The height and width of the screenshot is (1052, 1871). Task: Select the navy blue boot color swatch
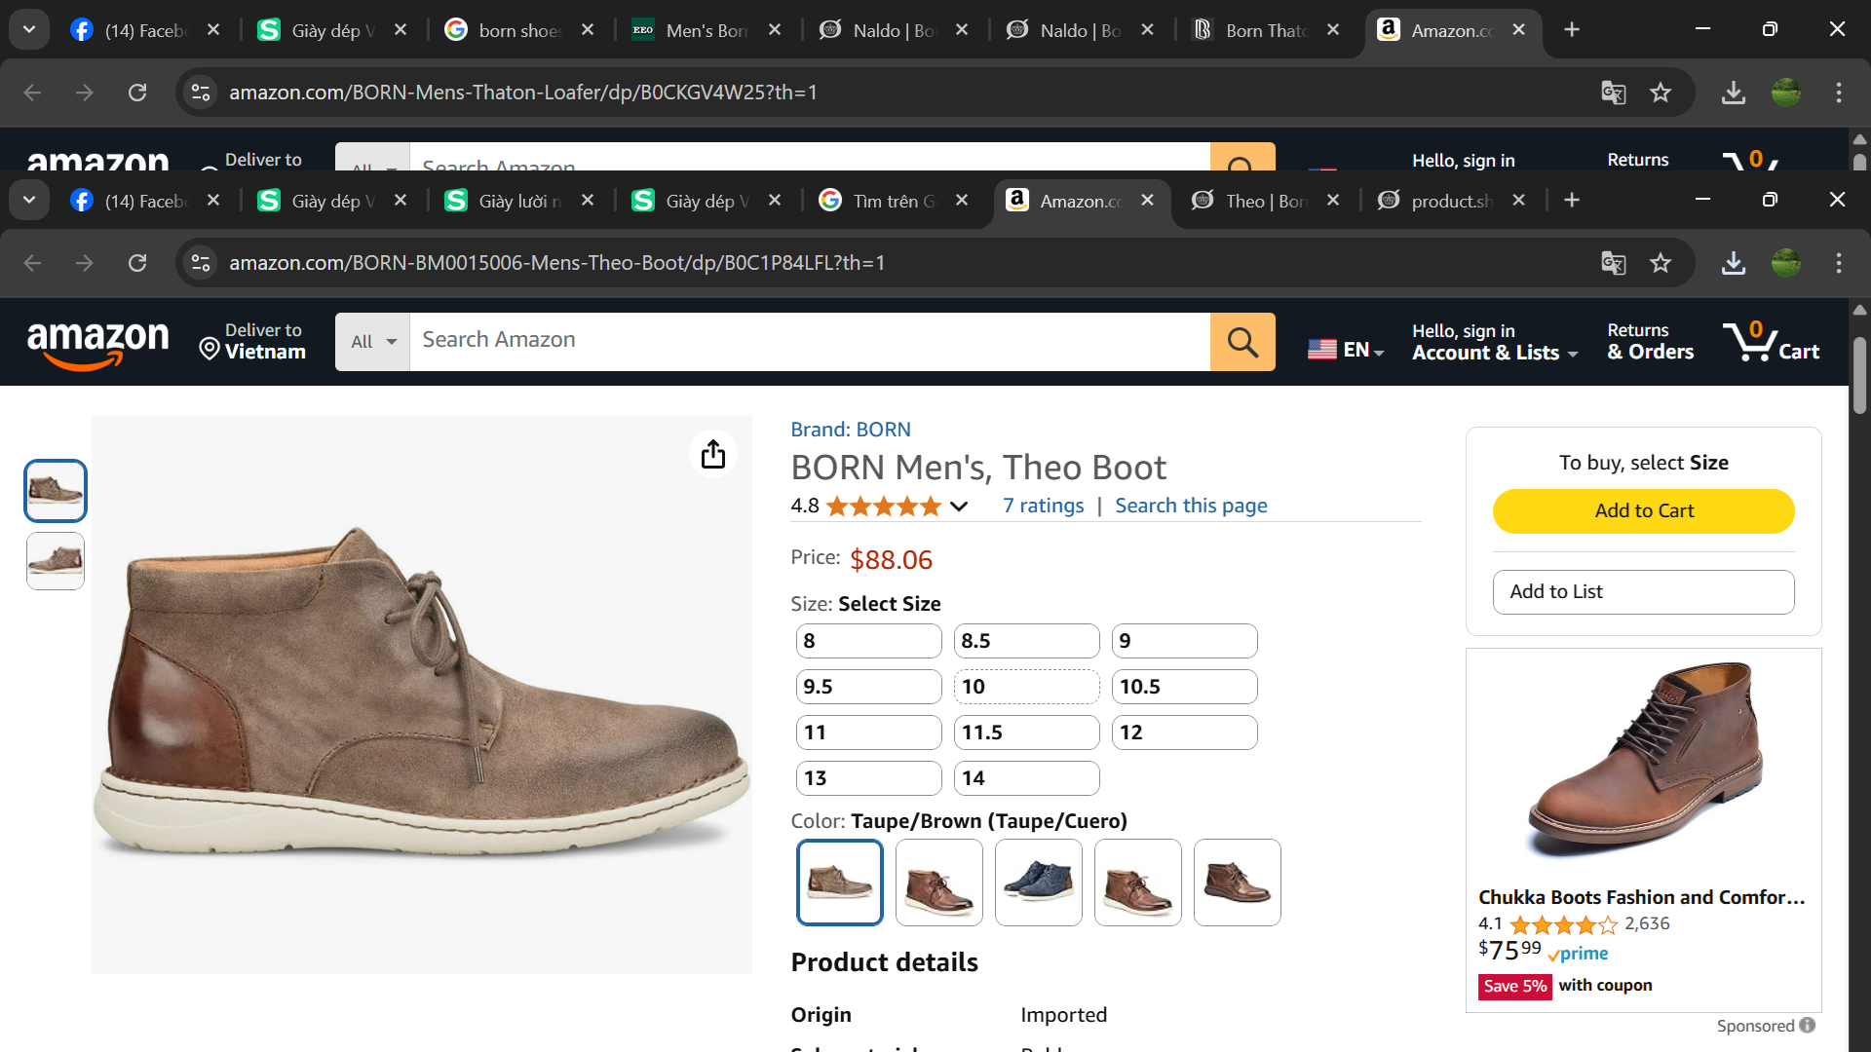click(1039, 883)
